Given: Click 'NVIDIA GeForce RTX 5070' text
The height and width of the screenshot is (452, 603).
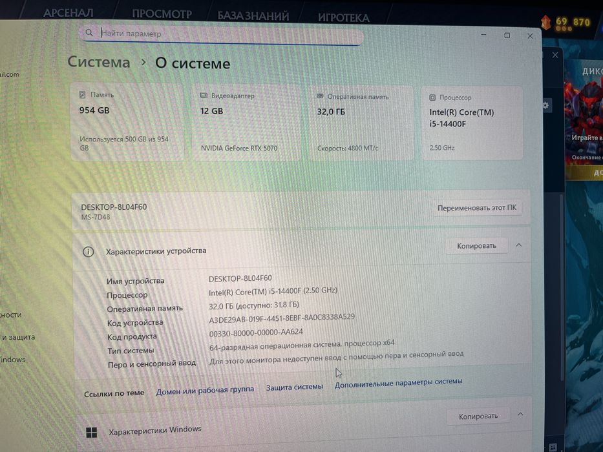Looking at the screenshot, I should (239, 148).
